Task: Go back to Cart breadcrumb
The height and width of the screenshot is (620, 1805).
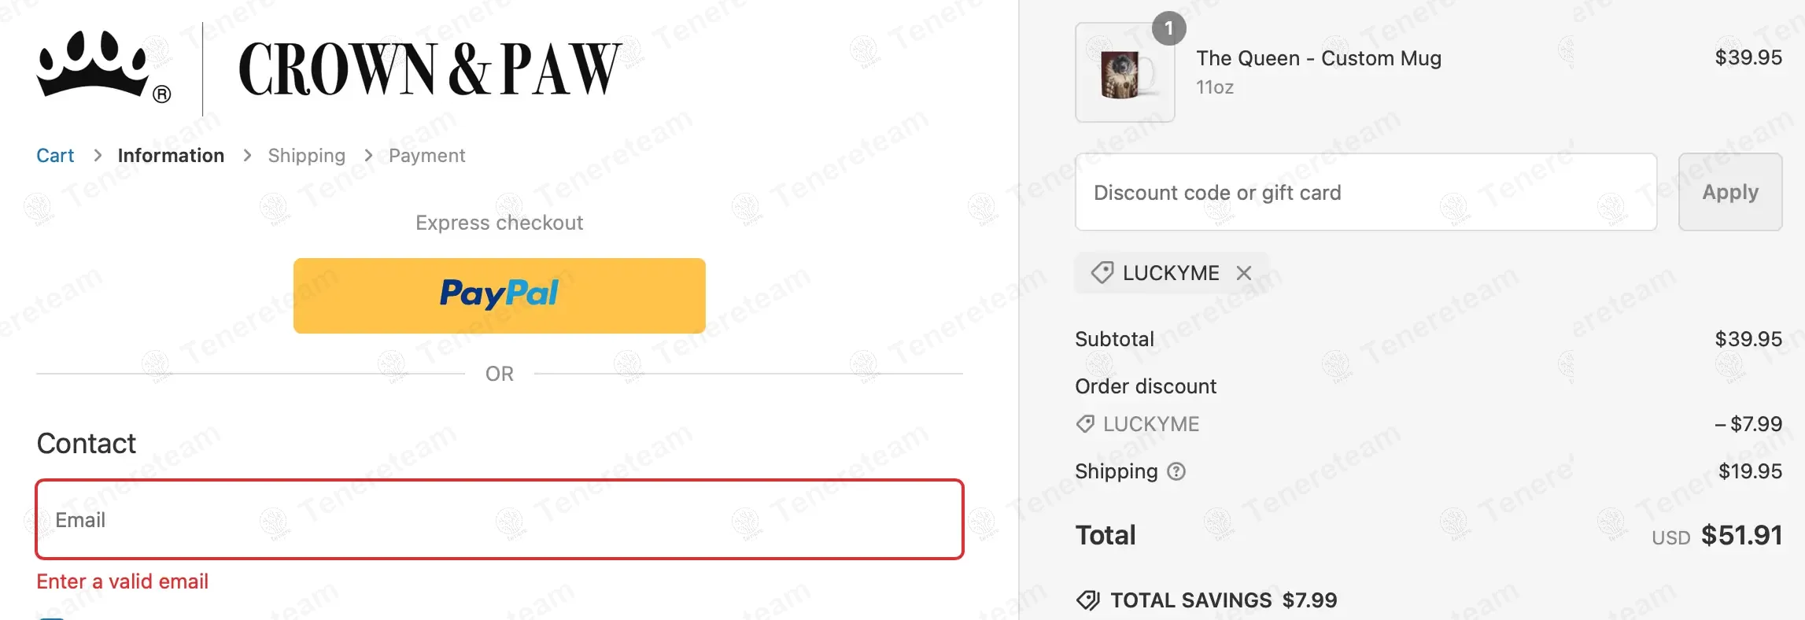Action: tap(55, 156)
